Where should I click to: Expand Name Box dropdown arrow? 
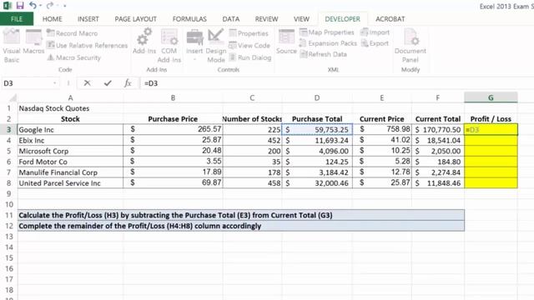point(54,83)
